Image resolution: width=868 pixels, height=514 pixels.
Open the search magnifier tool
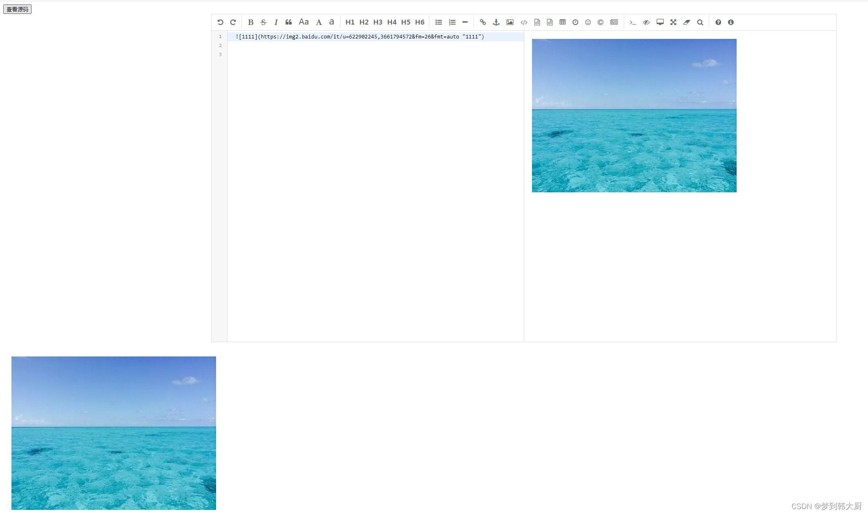pos(700,23)
